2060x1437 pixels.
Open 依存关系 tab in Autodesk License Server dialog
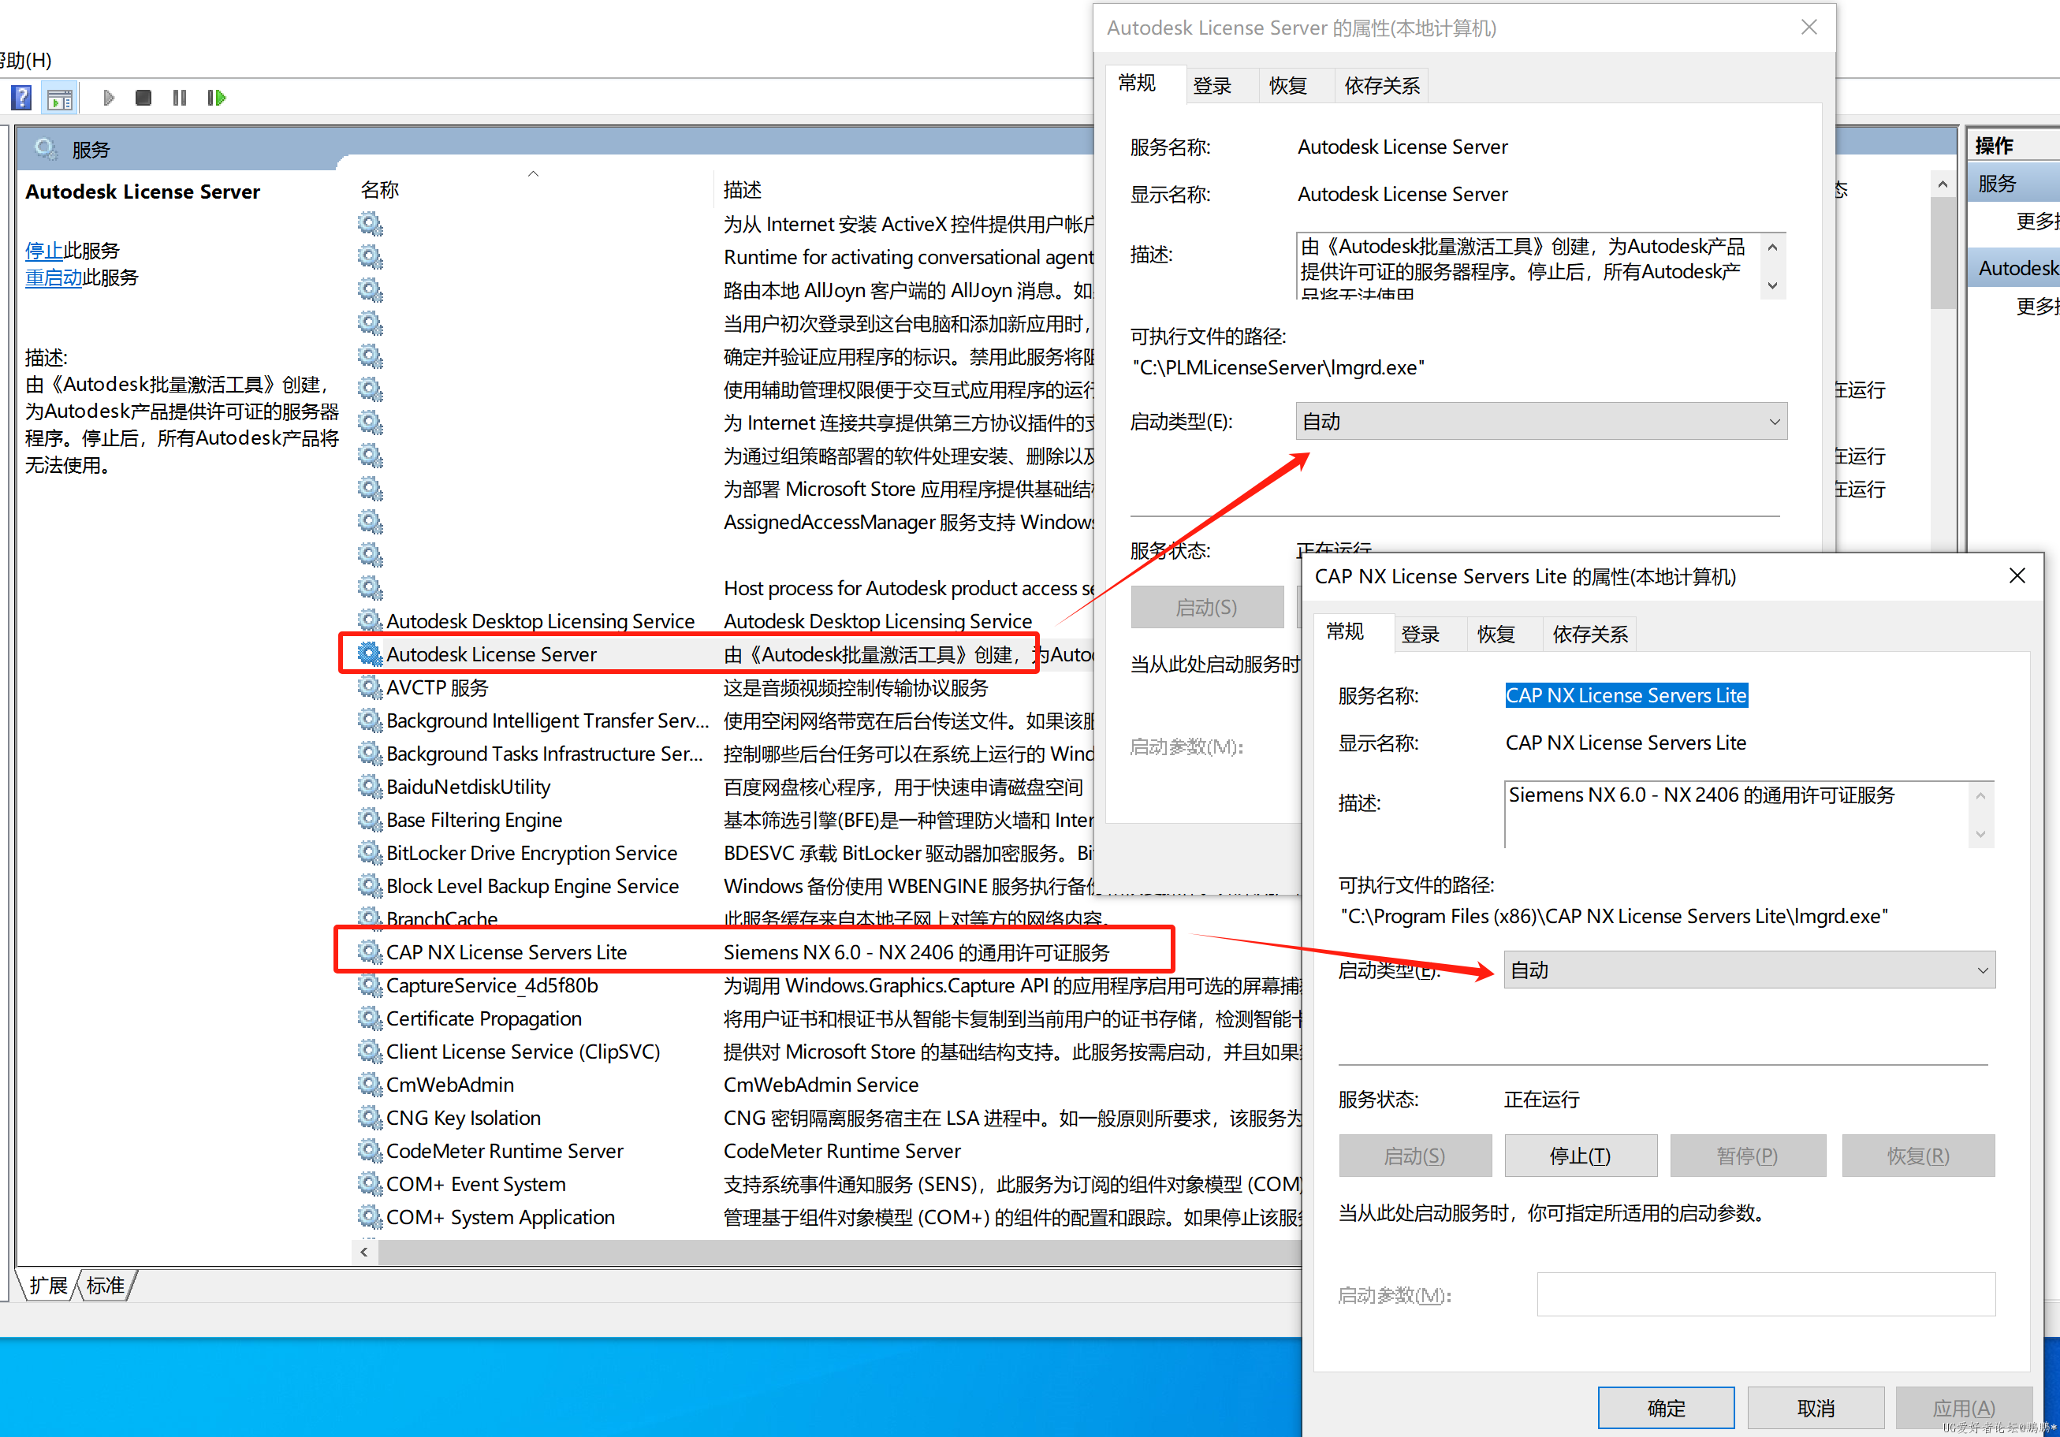coord(1382,86)
